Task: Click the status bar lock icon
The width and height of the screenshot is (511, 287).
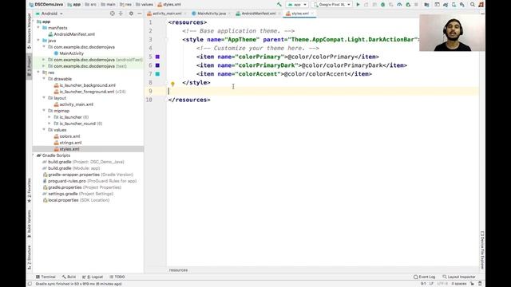Action: tap(472, 284)
